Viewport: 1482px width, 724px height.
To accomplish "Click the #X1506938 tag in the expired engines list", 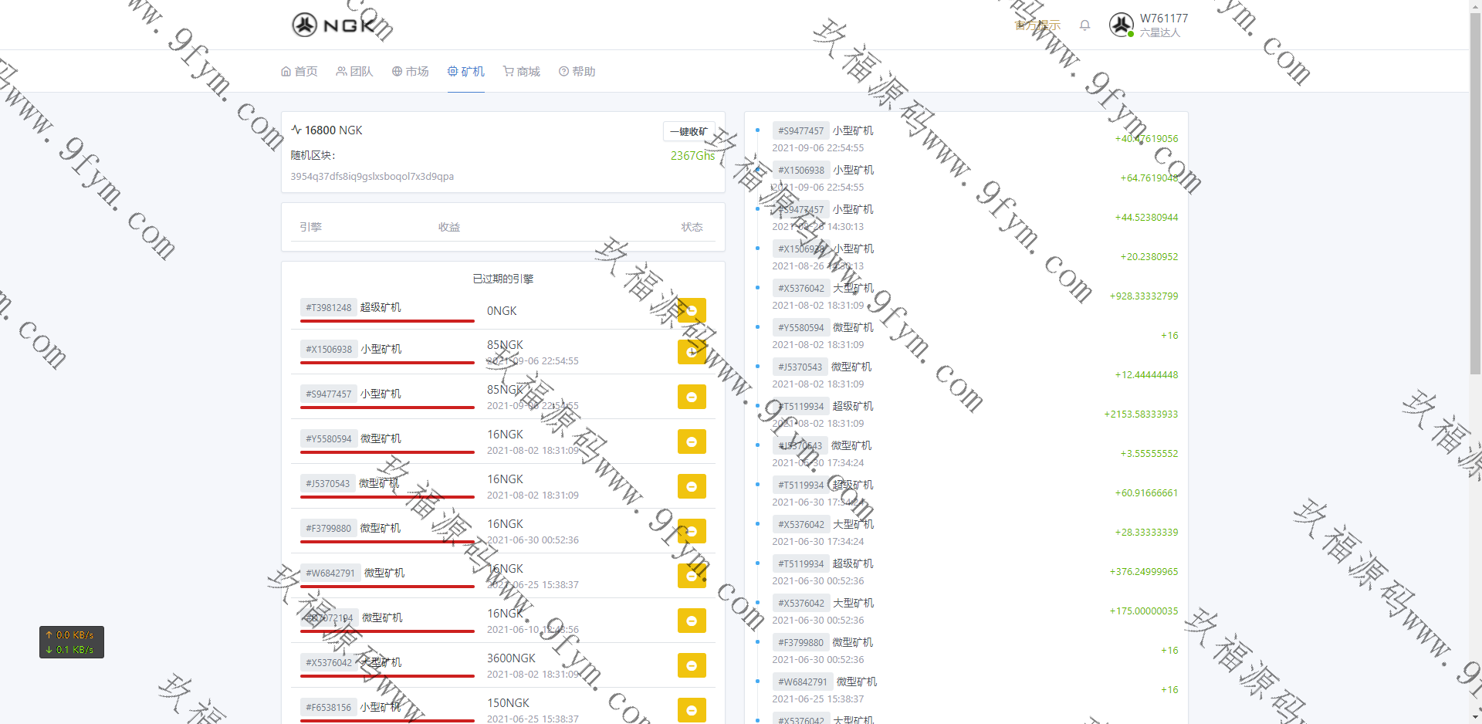I will [x=329, y=350].
